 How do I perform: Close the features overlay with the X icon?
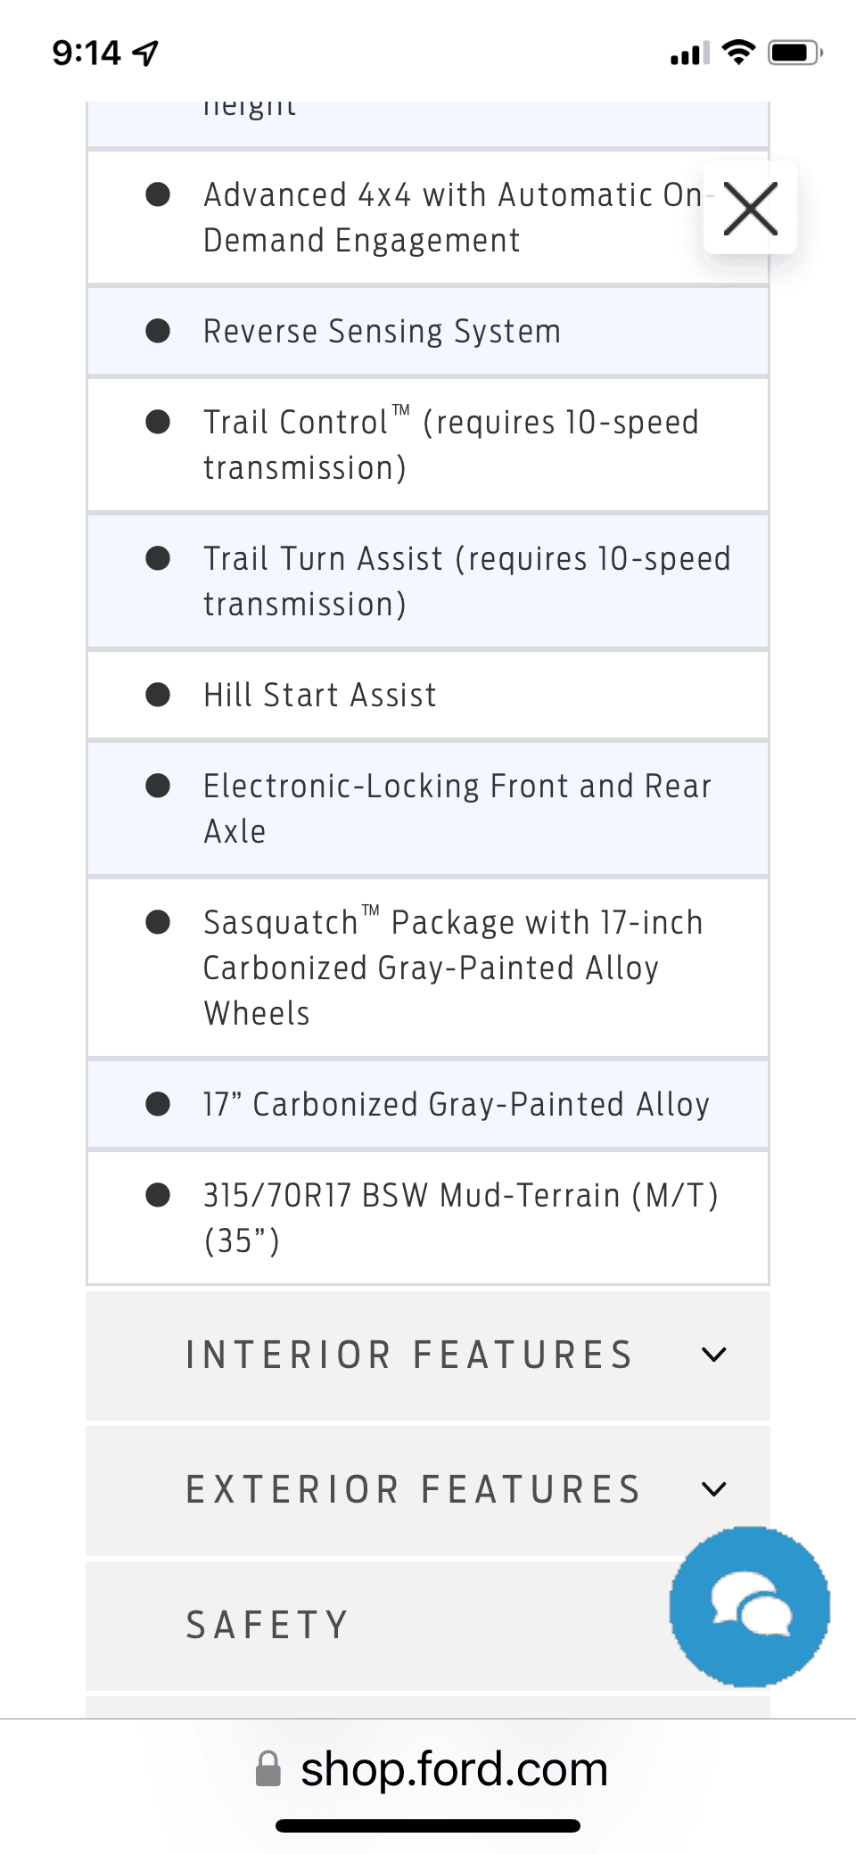pos(750,209)
